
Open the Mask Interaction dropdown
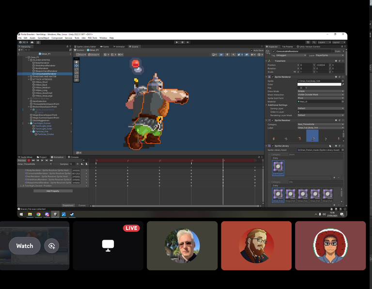coord(321,95)
